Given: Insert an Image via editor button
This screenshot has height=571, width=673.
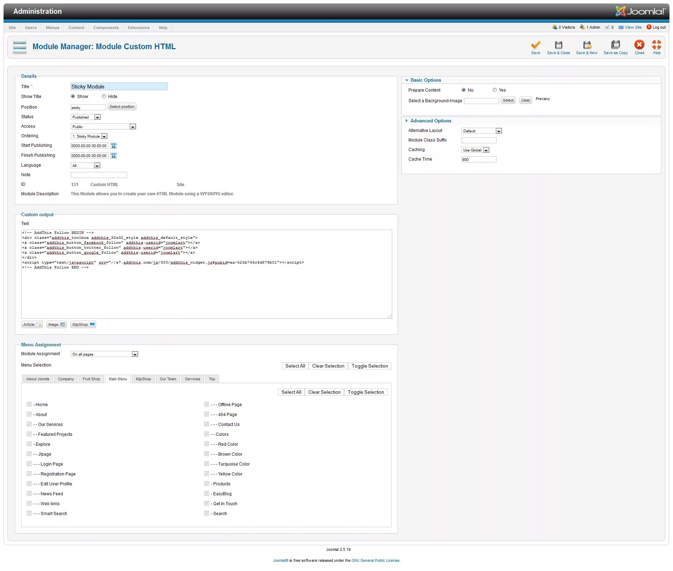Looking at the screenshot, I should click(x=57, y=324).
